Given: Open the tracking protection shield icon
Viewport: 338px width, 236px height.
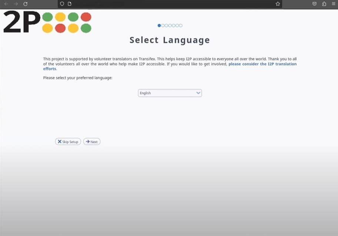Looking at the screenshot, I should (62, 4).
